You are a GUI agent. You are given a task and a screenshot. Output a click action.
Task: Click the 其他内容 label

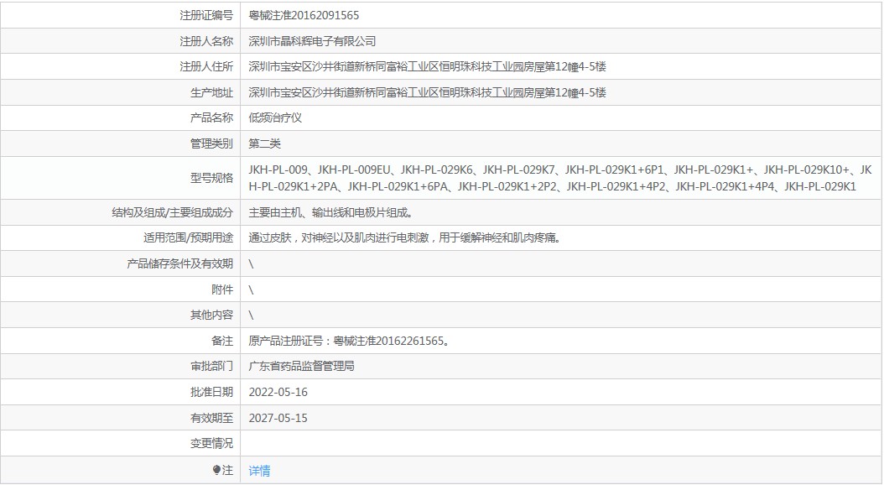[x=211, y=315]
